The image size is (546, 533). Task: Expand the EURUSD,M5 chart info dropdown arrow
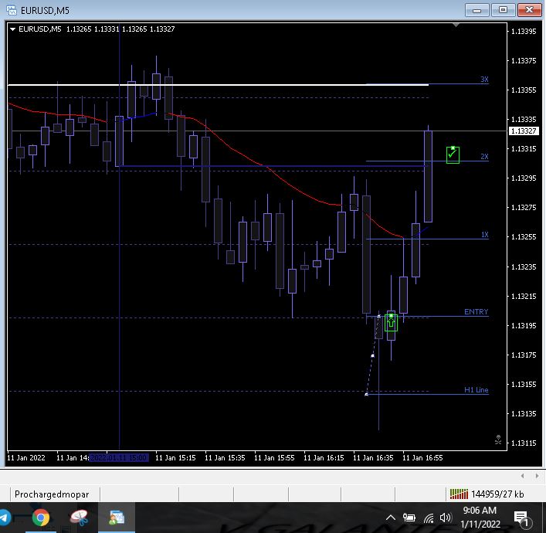click(12, 29)
